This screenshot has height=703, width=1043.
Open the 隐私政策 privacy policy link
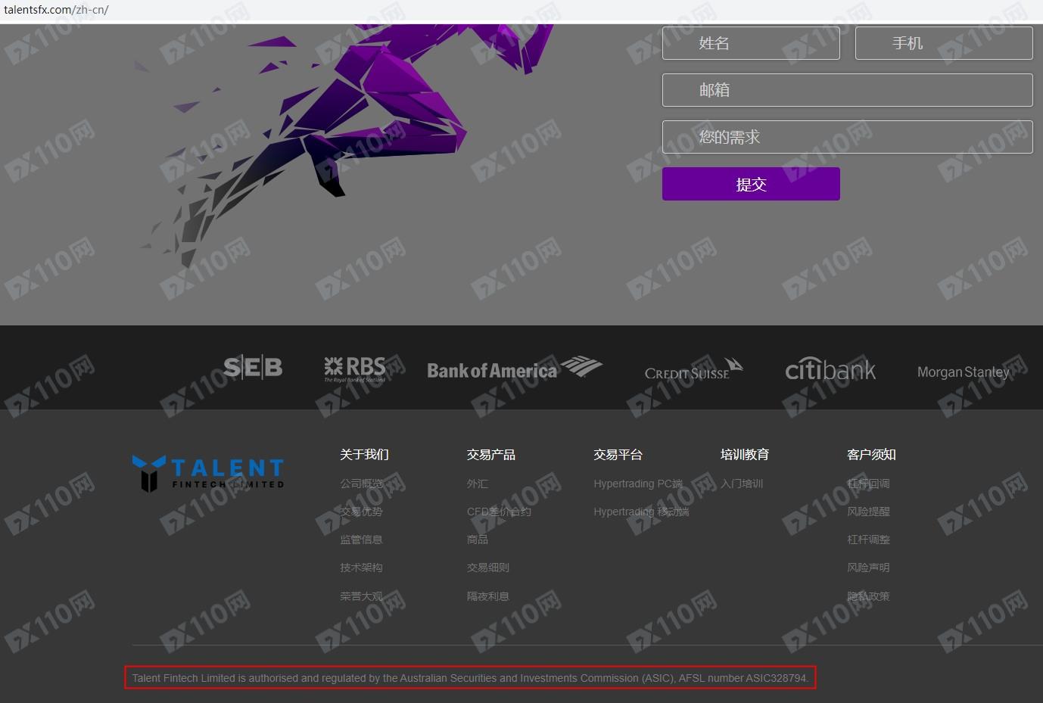coord(868,596)
